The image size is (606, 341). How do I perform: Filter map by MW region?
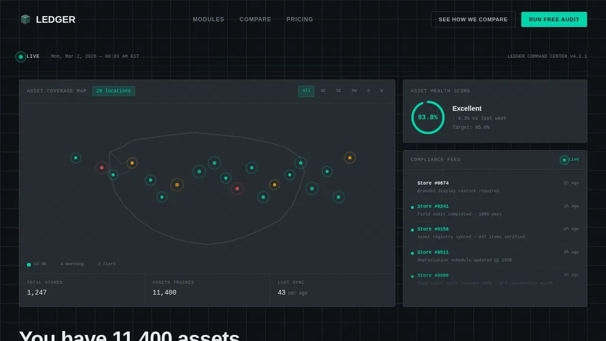354,91
